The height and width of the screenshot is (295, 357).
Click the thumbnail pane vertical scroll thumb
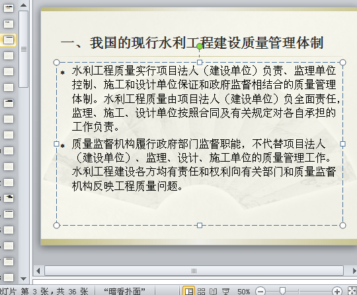pyautogui.click(x=23, y=49)
